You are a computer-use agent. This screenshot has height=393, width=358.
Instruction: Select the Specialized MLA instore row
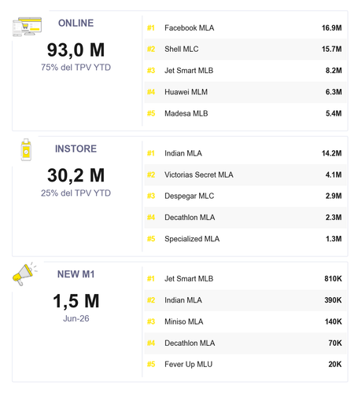click(245, 239)
